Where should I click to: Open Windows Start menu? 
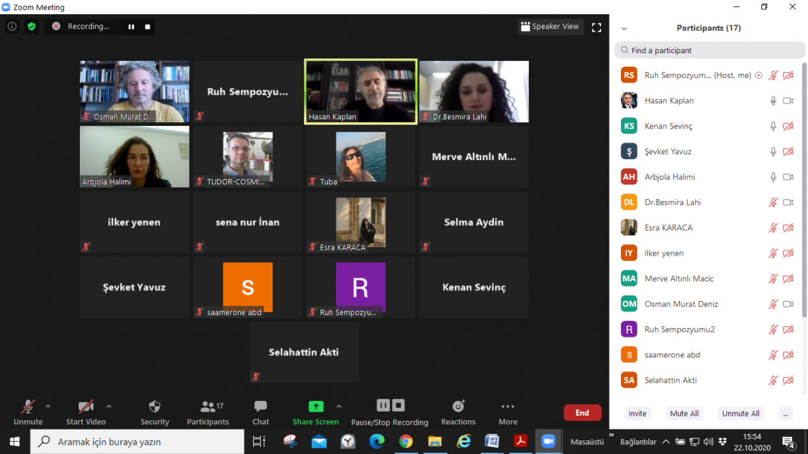coord(14,442)
